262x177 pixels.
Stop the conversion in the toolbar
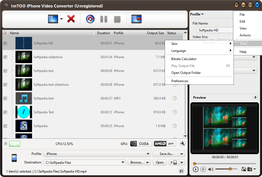click(x=117, y=19)
